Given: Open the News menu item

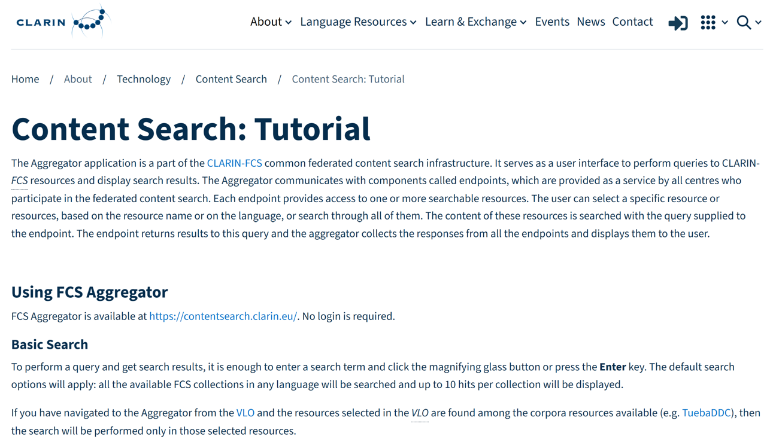Looking at the screenshot, I should point(591,22).
